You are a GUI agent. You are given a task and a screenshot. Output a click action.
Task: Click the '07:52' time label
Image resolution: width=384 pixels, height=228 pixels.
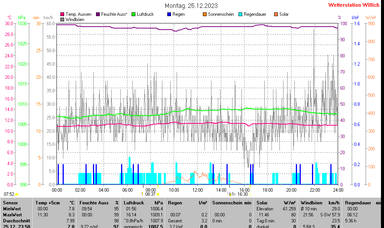click(x=9, y=194)
